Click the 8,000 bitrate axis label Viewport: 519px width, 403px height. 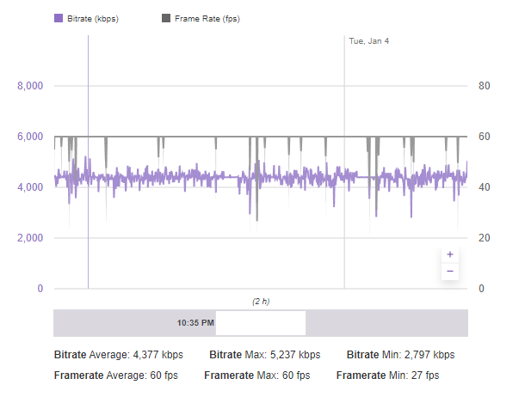point(29,86)
